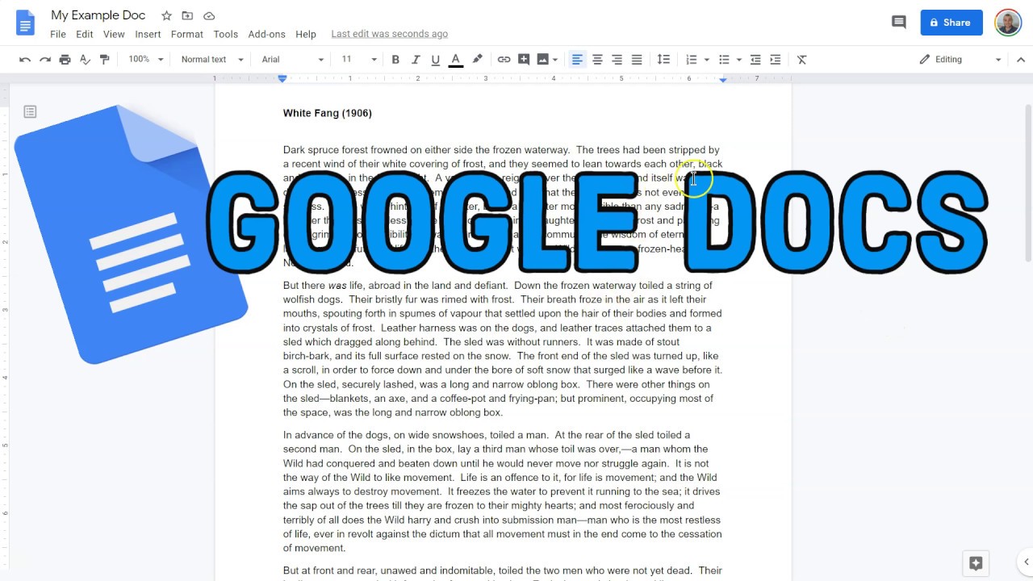The width and height of the screenshot is (1033, 581).
Task: Apply bulleted list
Action: click(x=724, y=60)
